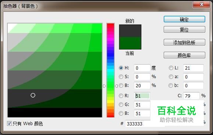Screen dimensions: 213x135
Task: Select the H hue radio button
Action: [121, 68]
